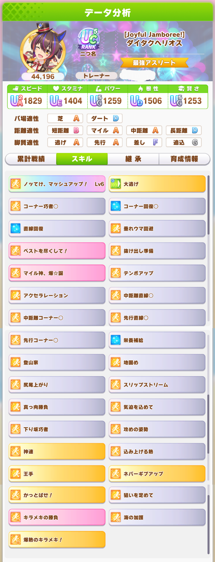
Task: Tap the キラメキの勝負 skill icon
Action: coord(16,517)
